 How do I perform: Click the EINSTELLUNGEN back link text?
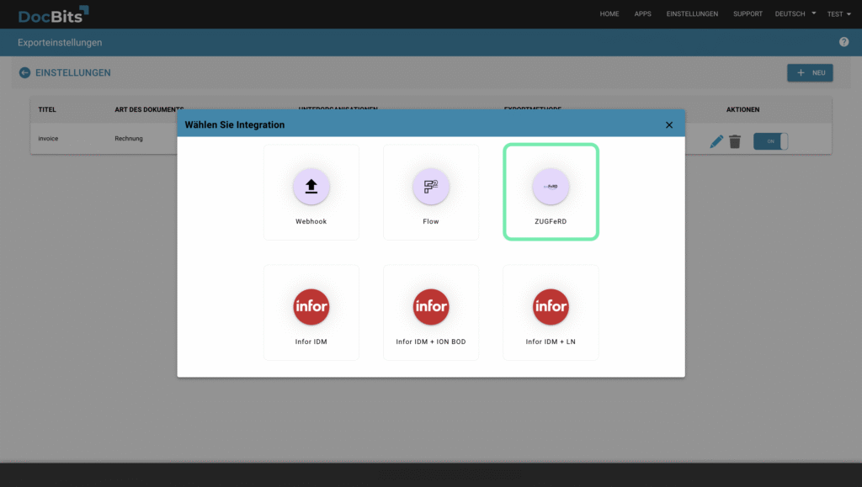[x=73, y=72]
